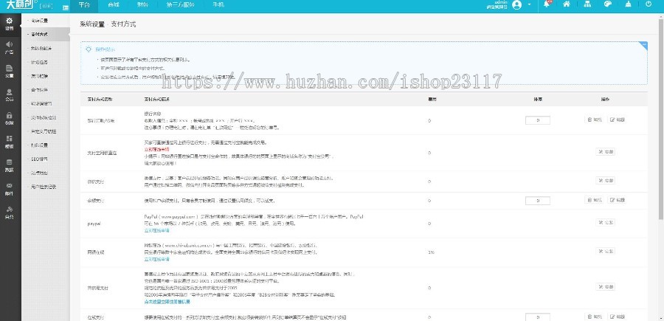Open the megaphone Ads section in sidebar
664x321 pixels.
pyautogui.click(x=10, y=47)
